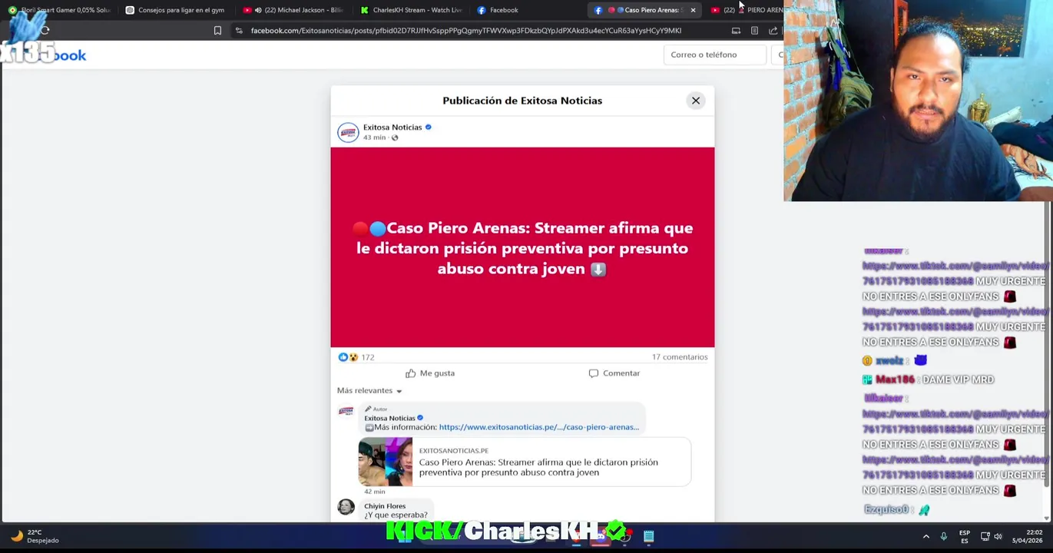The width and height of the screenshot is (1053, 553).
Task: Click the Exitosa Noticias page name in header
Action: (392, 127)
